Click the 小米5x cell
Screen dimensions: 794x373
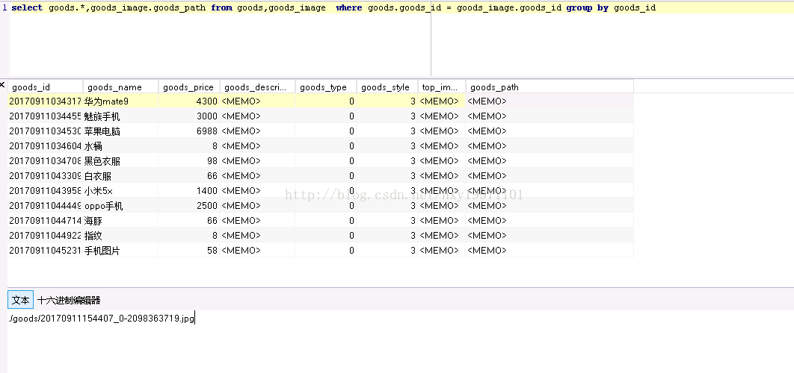click(98, 191)
